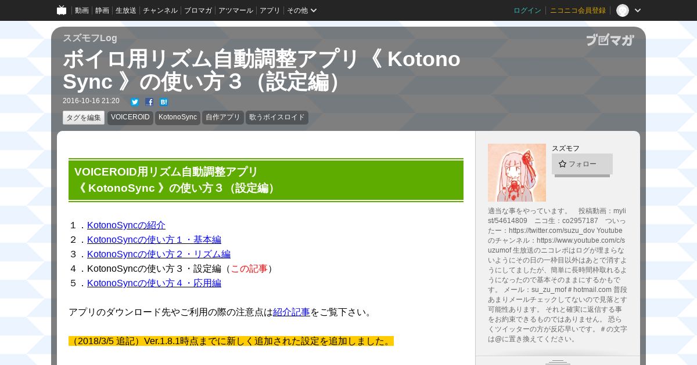Open the スズモフLog blog title link
This screenshot has height=365, width=697.
pyautogui.click(x=90, y=38)
